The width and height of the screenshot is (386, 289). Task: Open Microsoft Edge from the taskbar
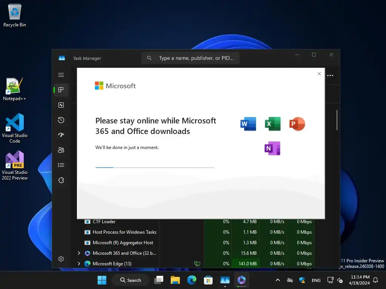pos(192,280)
